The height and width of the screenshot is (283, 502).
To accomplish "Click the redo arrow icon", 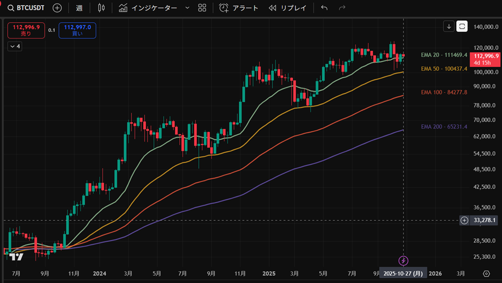I will pos(342,8).
